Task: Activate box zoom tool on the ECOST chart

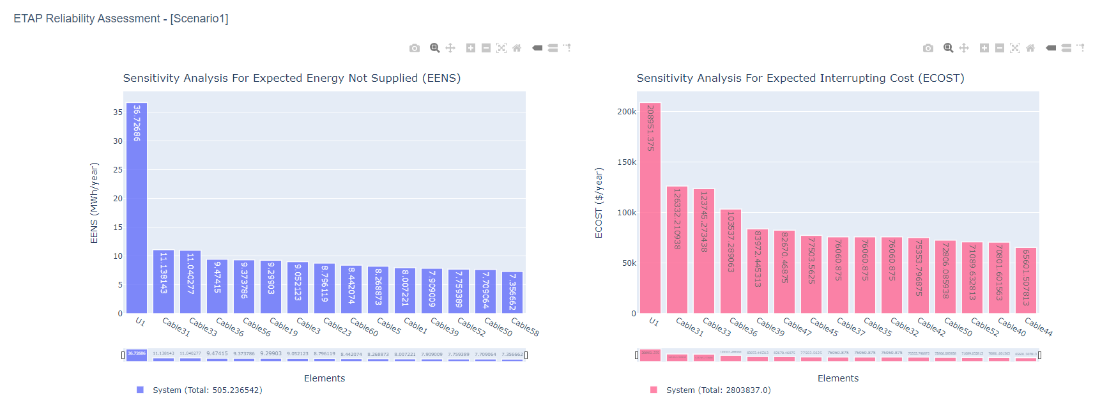Action: (947, 47)
